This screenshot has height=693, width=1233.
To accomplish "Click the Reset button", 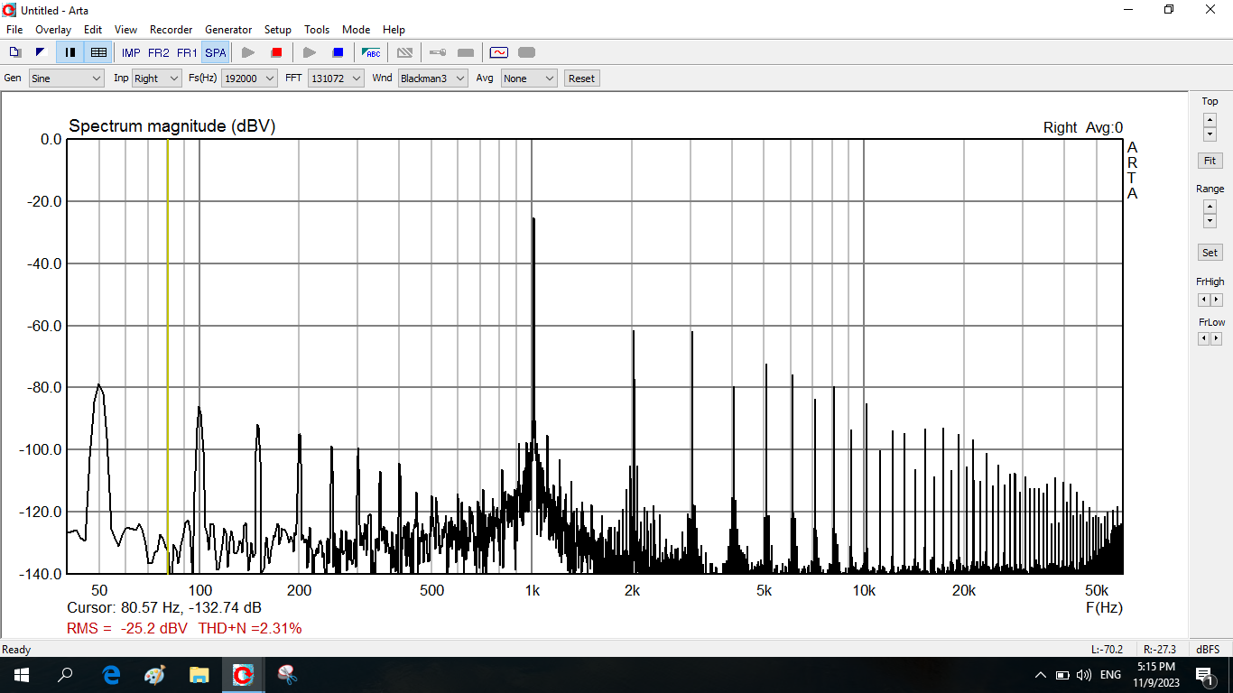I will pyautogui.click(x=581, y=79).
